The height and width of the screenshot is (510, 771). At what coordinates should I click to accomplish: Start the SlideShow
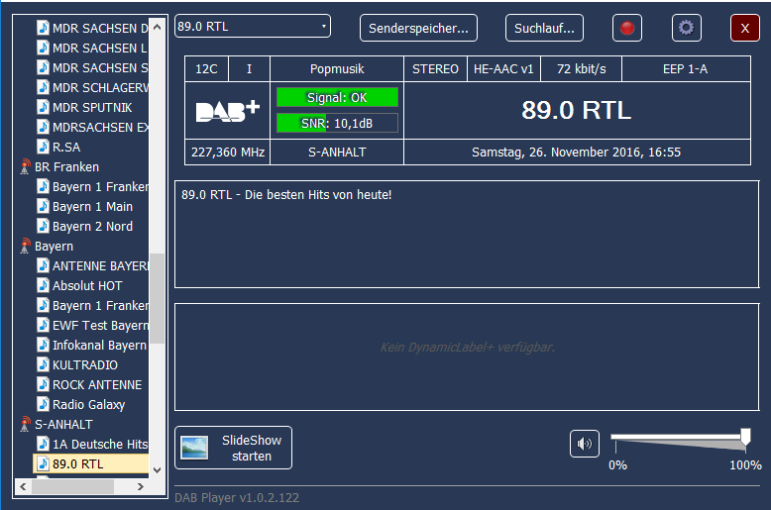tap(234, 448)
